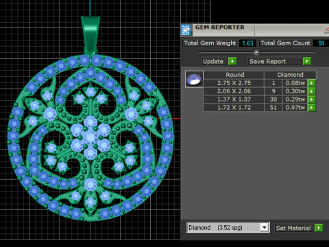Click the round gem thumbnail icon

[194, 79]
